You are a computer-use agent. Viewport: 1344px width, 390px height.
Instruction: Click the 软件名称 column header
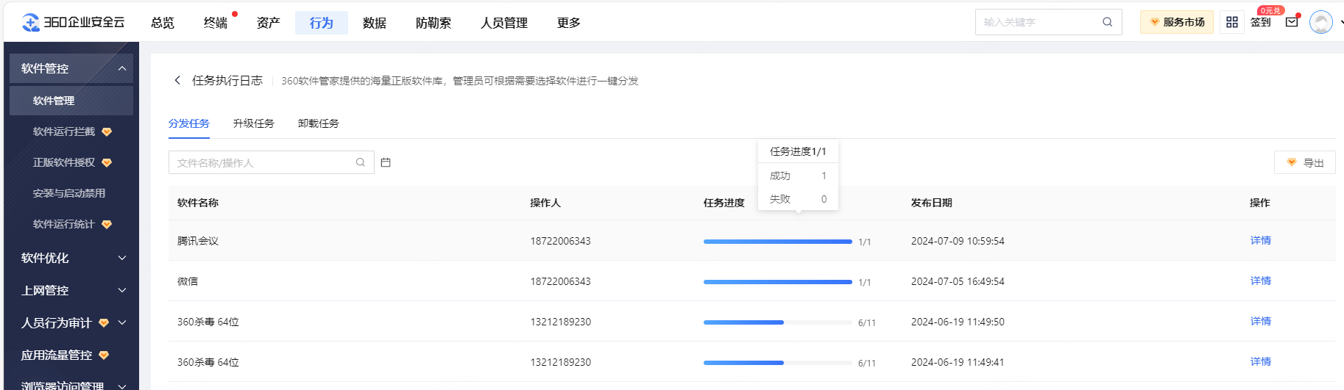point(198,203)
